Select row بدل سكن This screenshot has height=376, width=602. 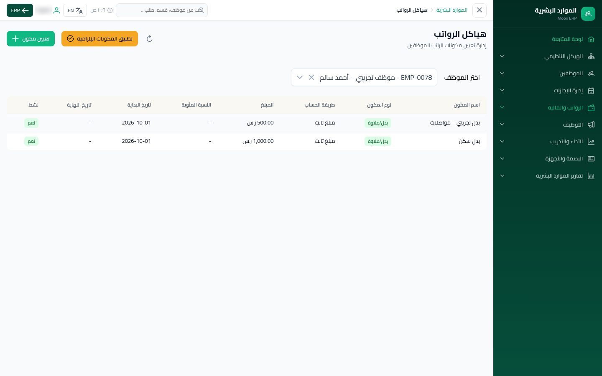[x=247, y=141]
